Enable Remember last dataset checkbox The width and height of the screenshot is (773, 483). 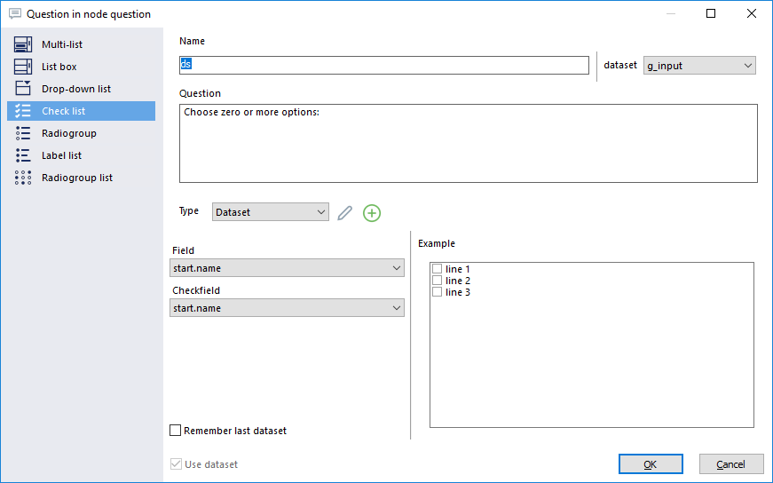coord(175,431)
